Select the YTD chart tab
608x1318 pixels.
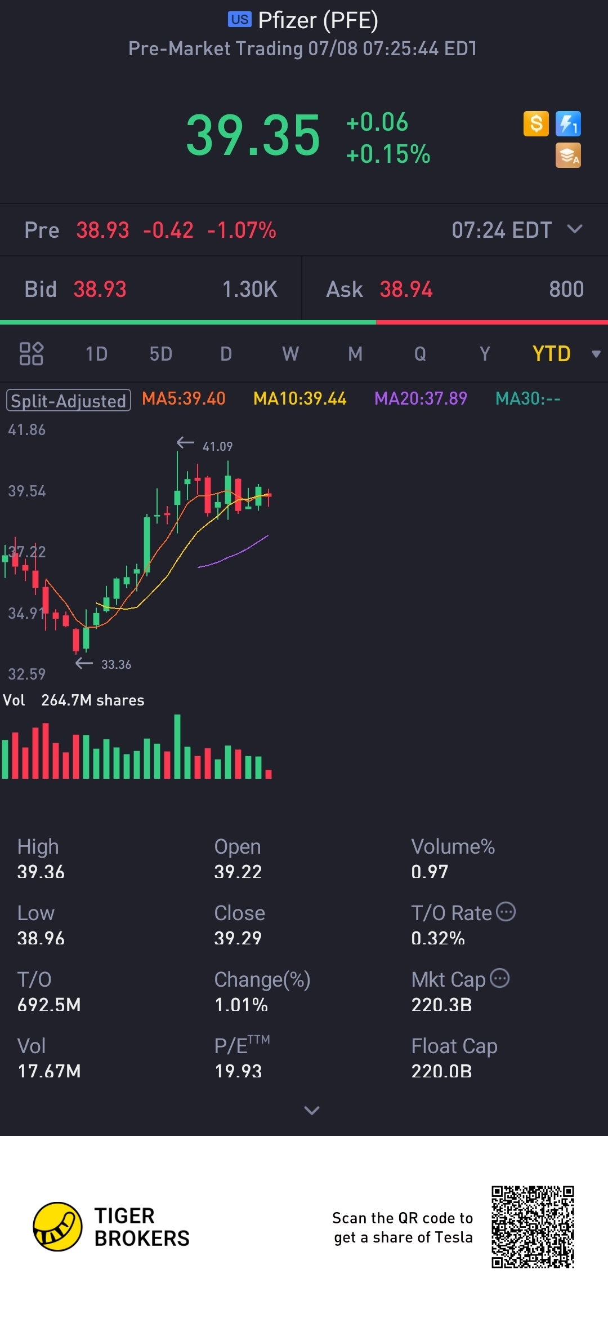click(x=551, y=354)
